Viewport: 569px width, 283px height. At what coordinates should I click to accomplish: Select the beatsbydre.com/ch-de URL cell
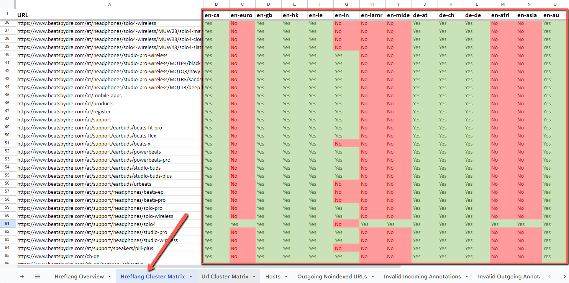tap(110, 256)
